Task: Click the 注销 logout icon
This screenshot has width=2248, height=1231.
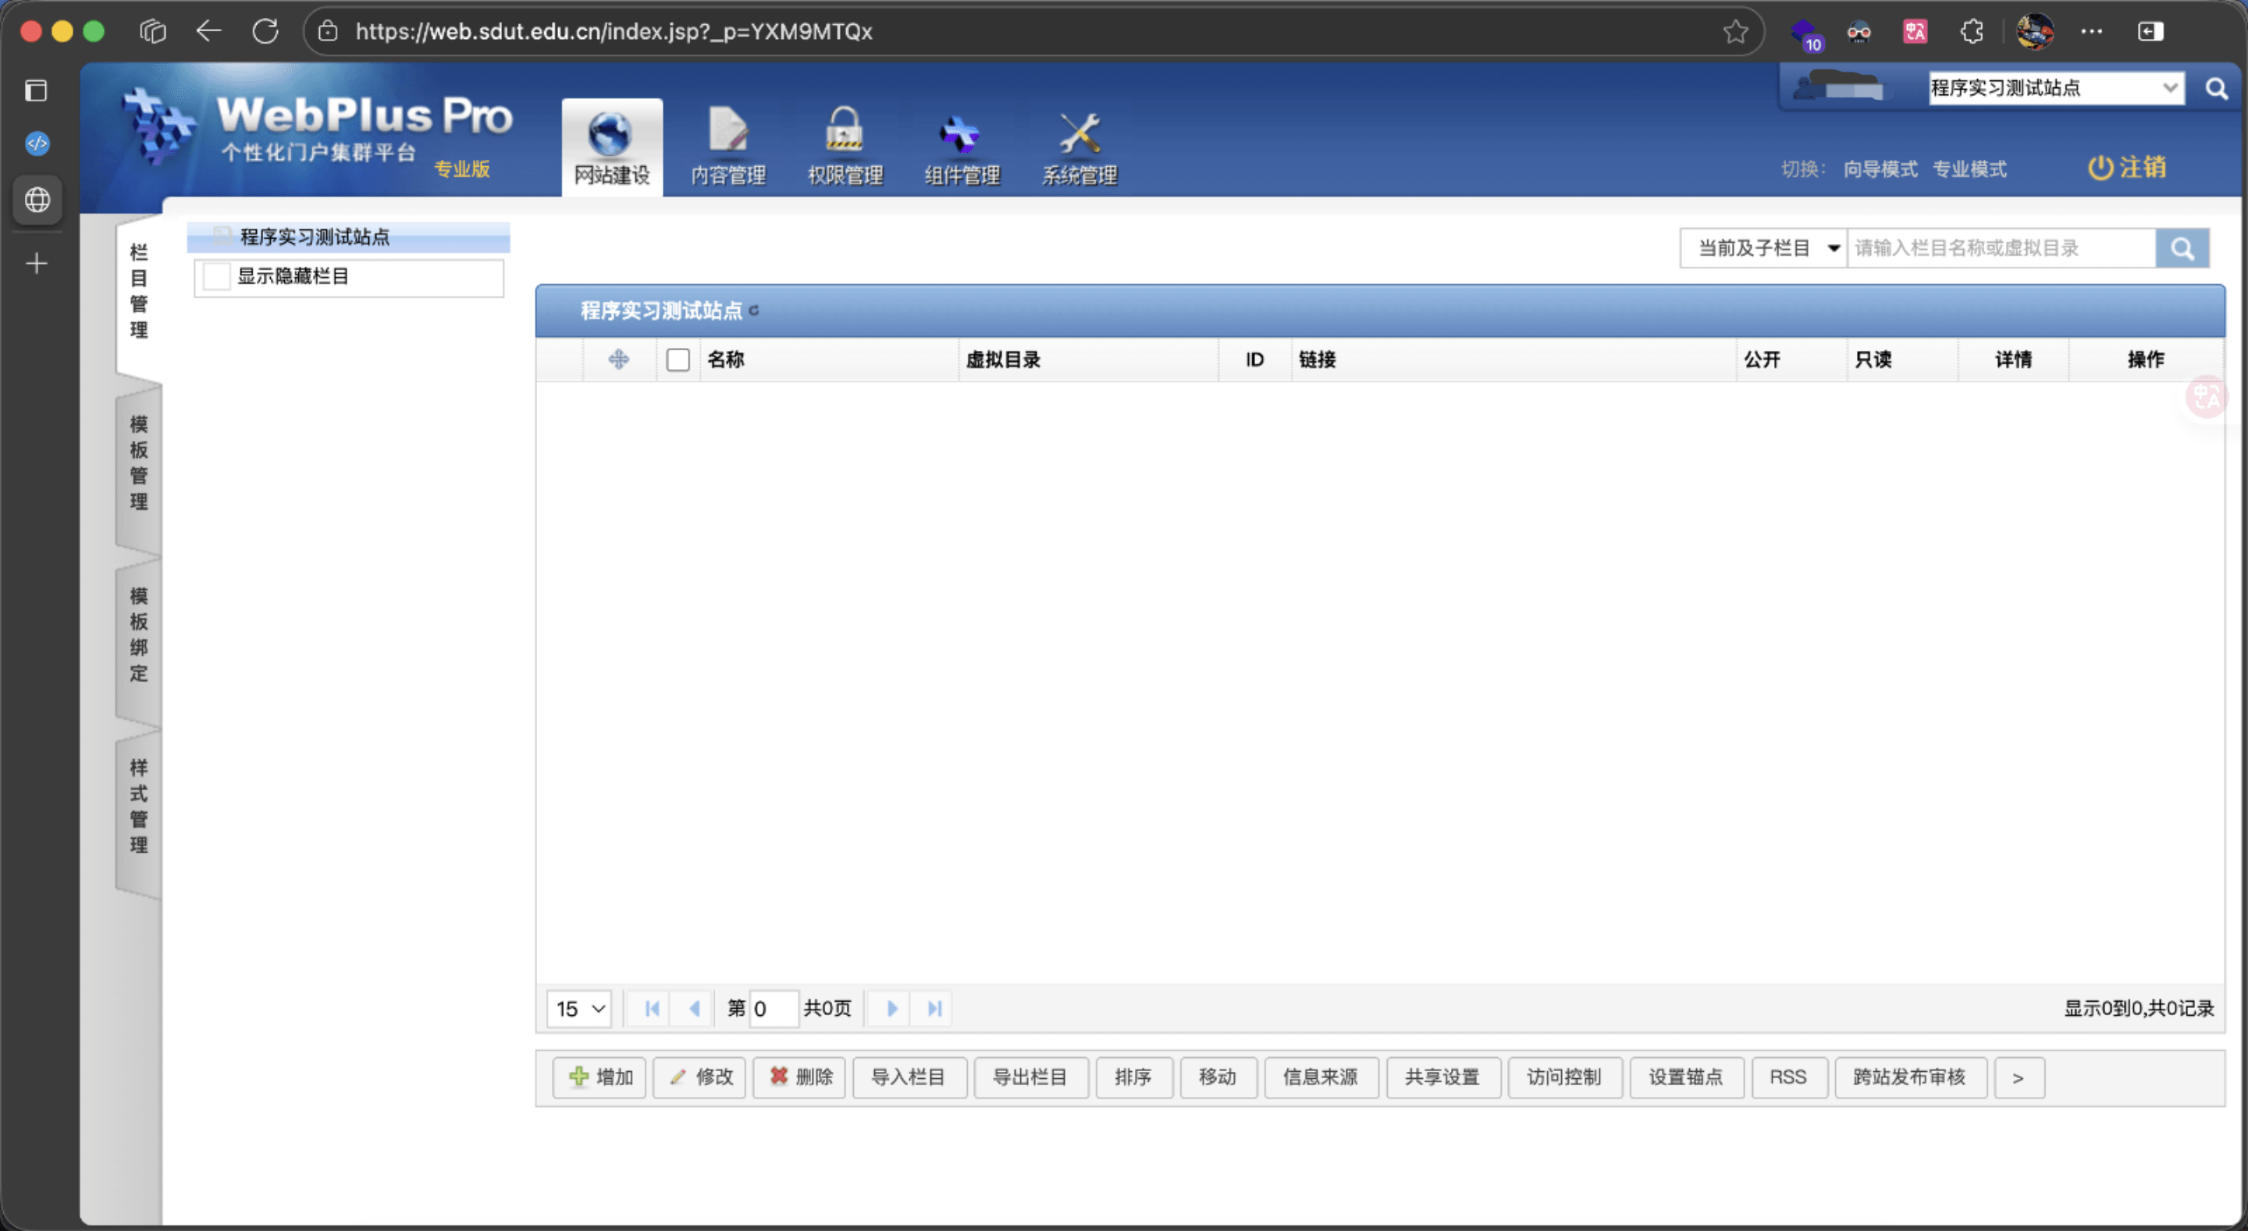Action: (x=2101, y=168)
